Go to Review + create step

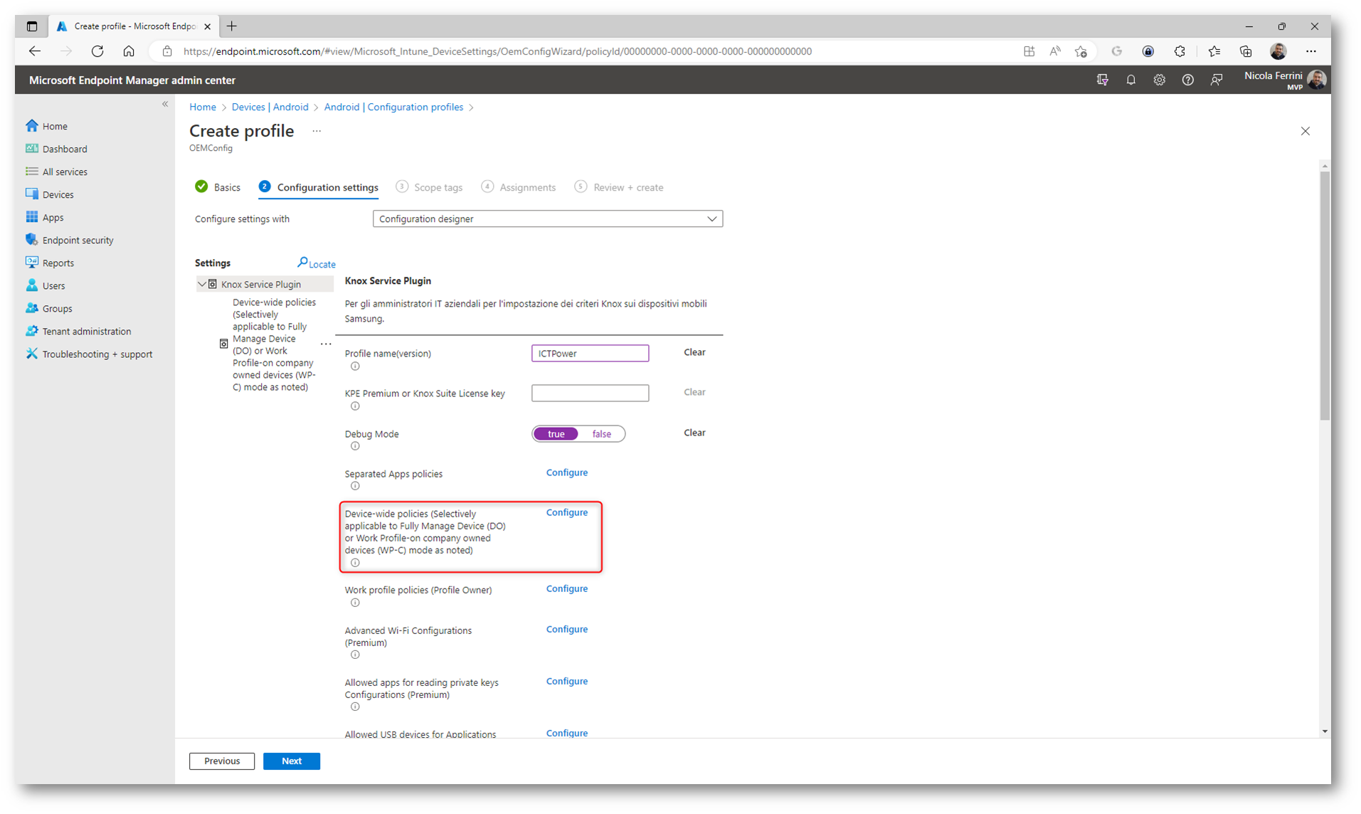click(x=619, y=187)
